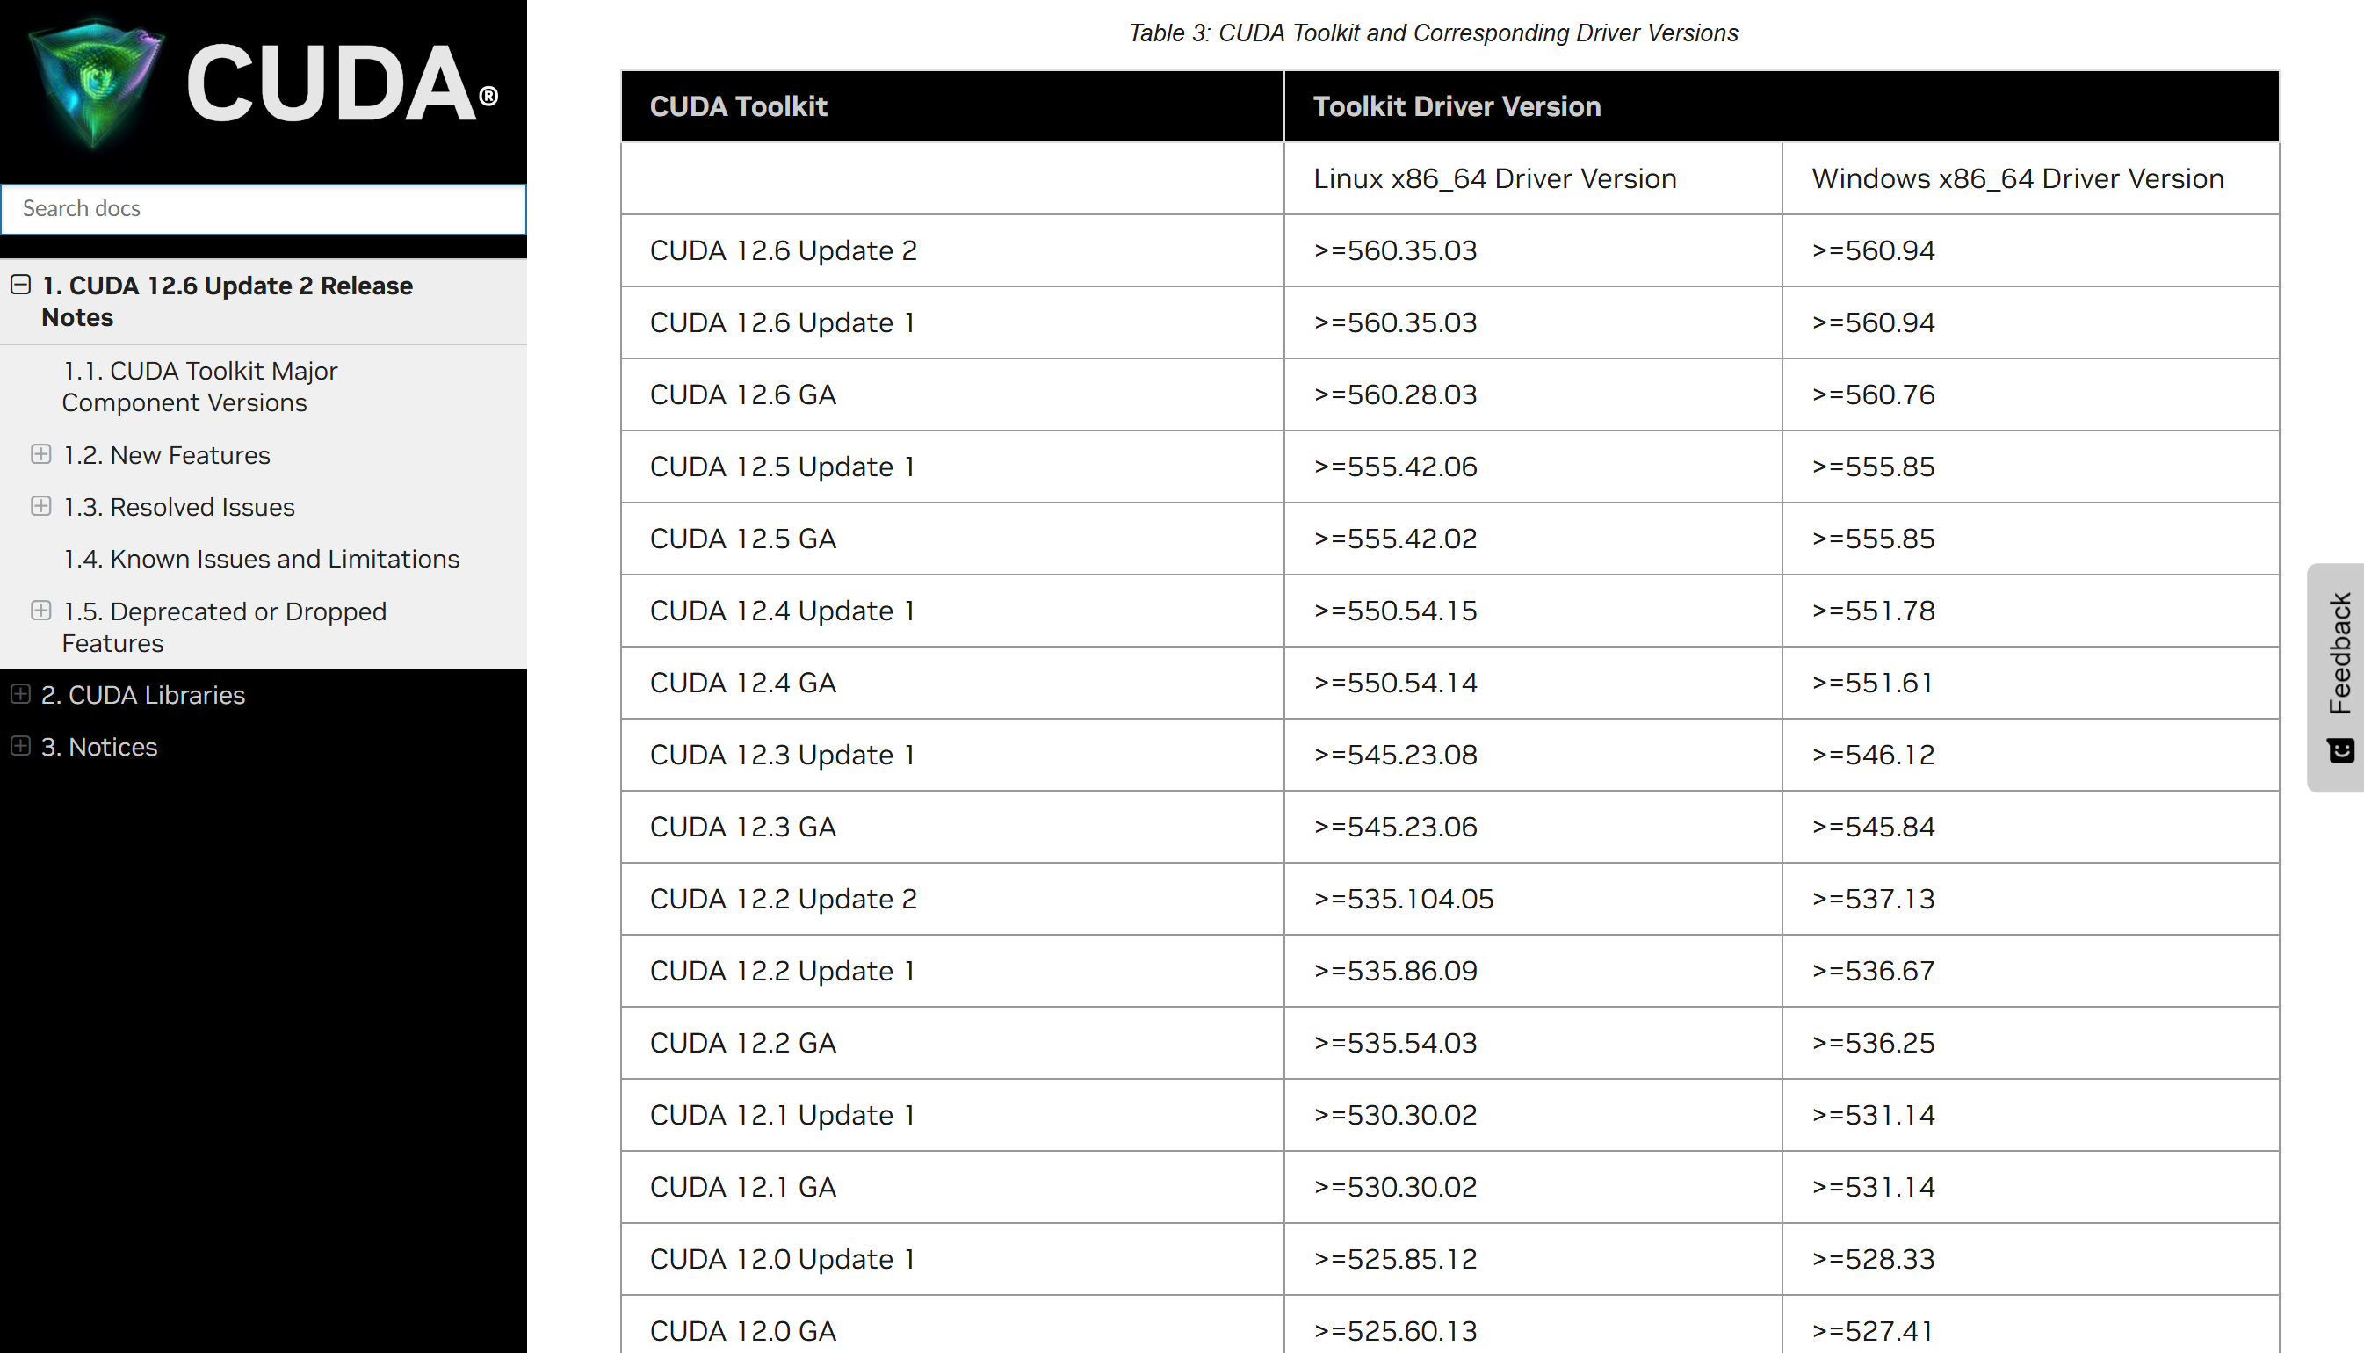Screen dimensions: 2364x1353
Task: Click the Feedback smiley icon
Action: (2340, 749)
